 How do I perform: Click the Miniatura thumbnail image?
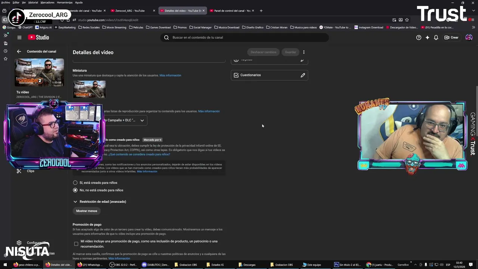tap(89, 89)
